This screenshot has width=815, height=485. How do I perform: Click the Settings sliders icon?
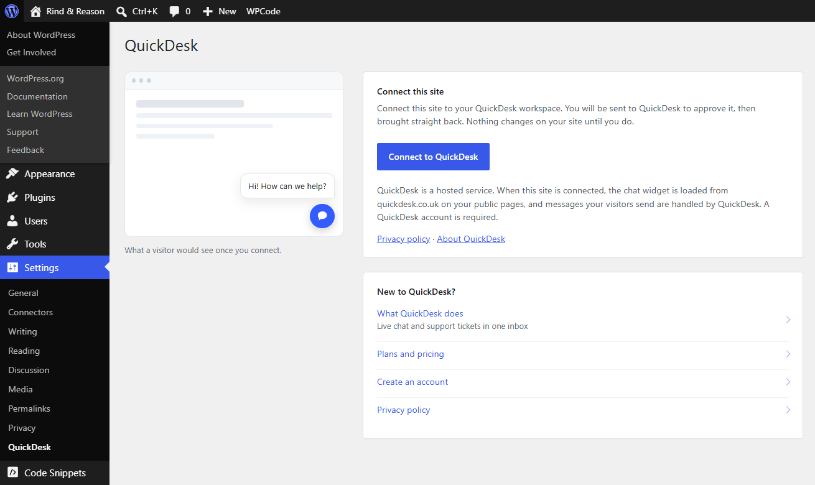[12, 268]
